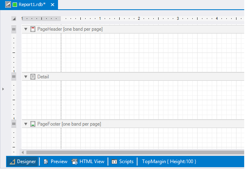The image size is (245, 170).
Task: Click the Detail band icon
Action: tap(33, 77)
